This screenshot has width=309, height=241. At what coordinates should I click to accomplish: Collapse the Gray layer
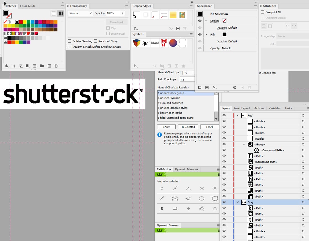click(x=238, y=202)
